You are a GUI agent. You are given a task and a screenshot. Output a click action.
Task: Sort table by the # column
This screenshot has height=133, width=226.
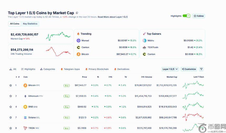[x=19, y=77]
